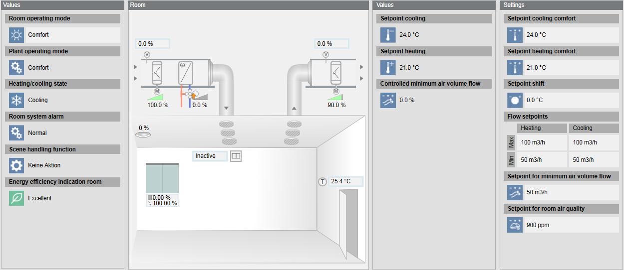Click the supply air duct down arrow

pyautogui.click(x=226, y=108)
